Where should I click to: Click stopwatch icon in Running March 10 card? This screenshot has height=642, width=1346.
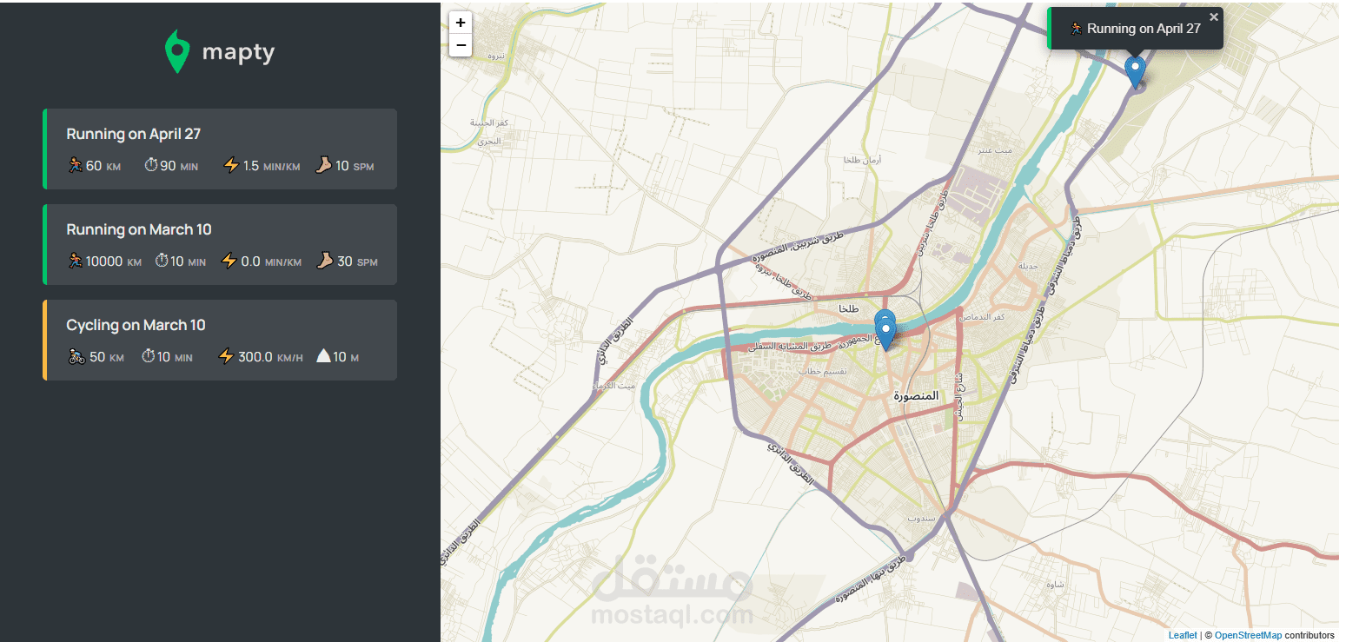point(162,261)
